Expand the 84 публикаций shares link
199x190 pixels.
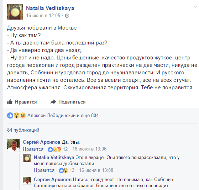(23, 130)
